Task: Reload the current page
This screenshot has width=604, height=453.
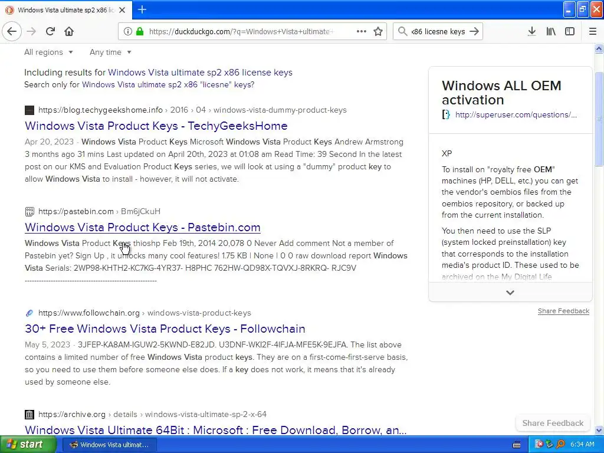Action: 50,31
